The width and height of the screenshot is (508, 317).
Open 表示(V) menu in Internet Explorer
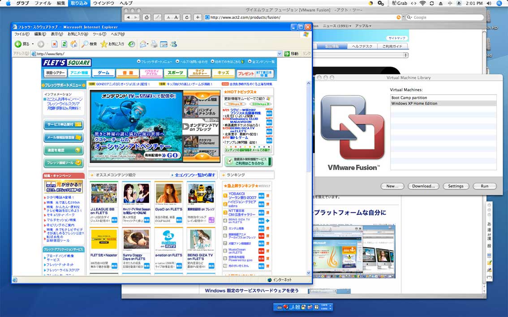pos(57,34)
